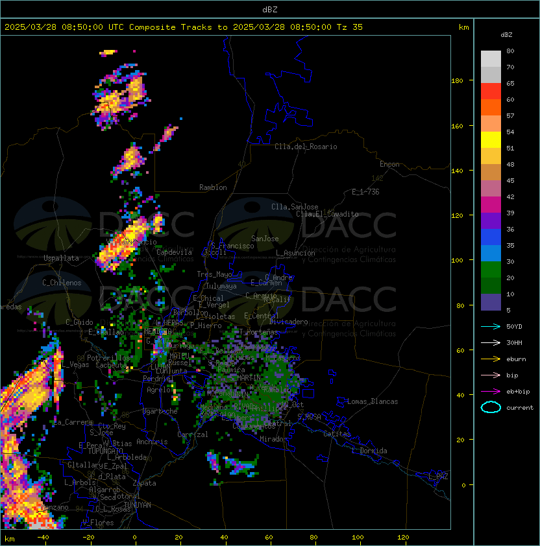This screenshot has width=540, height=546.
Task: Click the 'L_PAZ' map label
Action: 438,477
